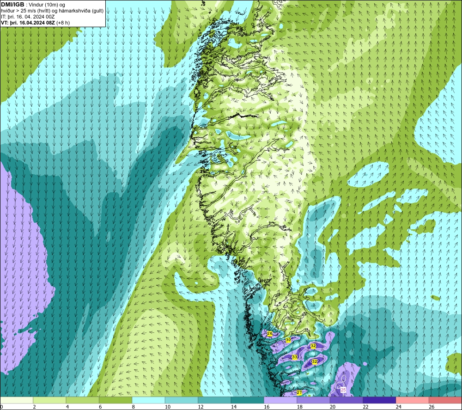This screenshot has height=410, width=462.
Task: Click the yellow gust label 27
Action: [x=299, y=392]
